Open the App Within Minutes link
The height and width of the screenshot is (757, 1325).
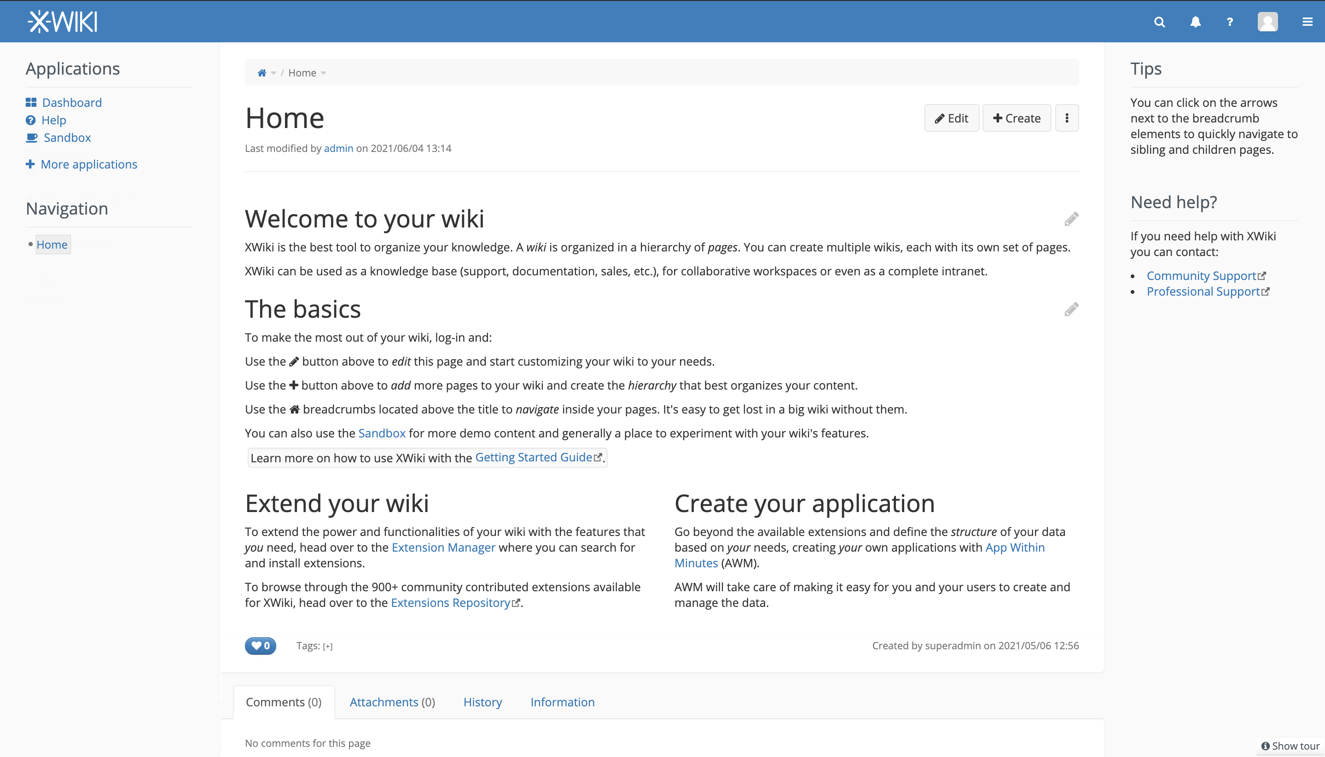pos(1015,547)
